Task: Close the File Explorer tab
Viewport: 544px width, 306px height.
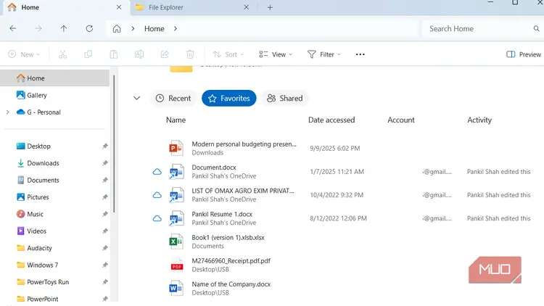Action: coord(246,7)
